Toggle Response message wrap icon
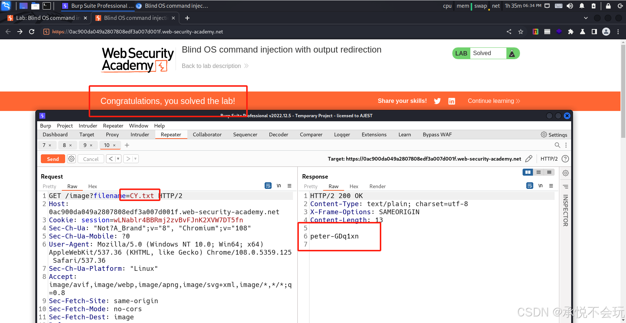 530,186
